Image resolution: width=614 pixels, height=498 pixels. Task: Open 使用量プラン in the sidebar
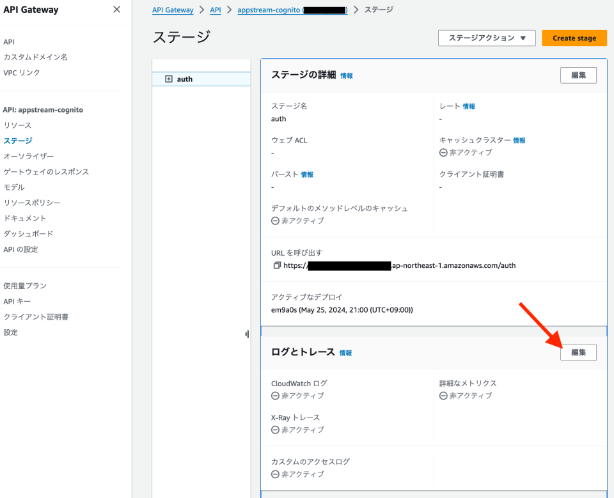click(25, 286)
